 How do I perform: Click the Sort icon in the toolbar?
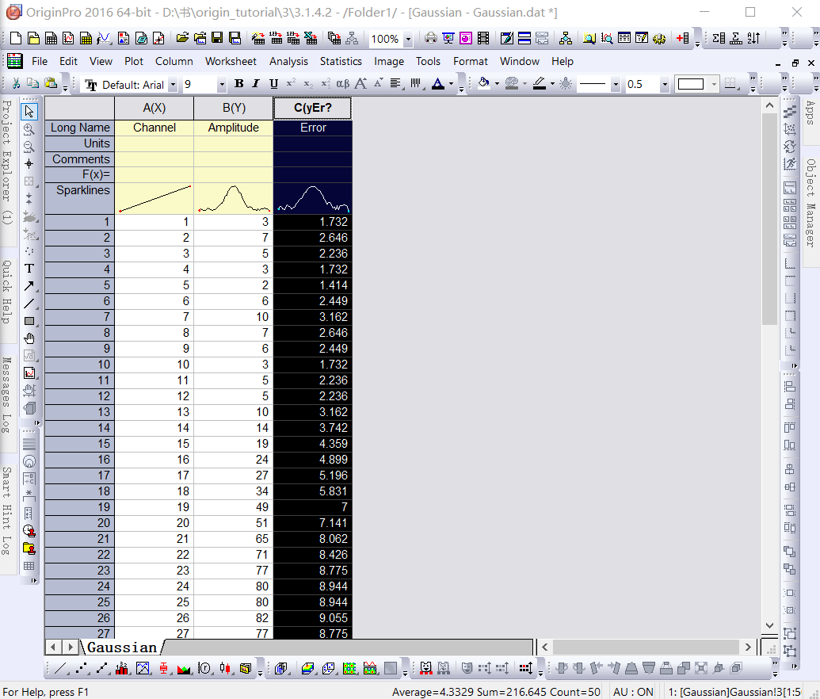[753, 38]
